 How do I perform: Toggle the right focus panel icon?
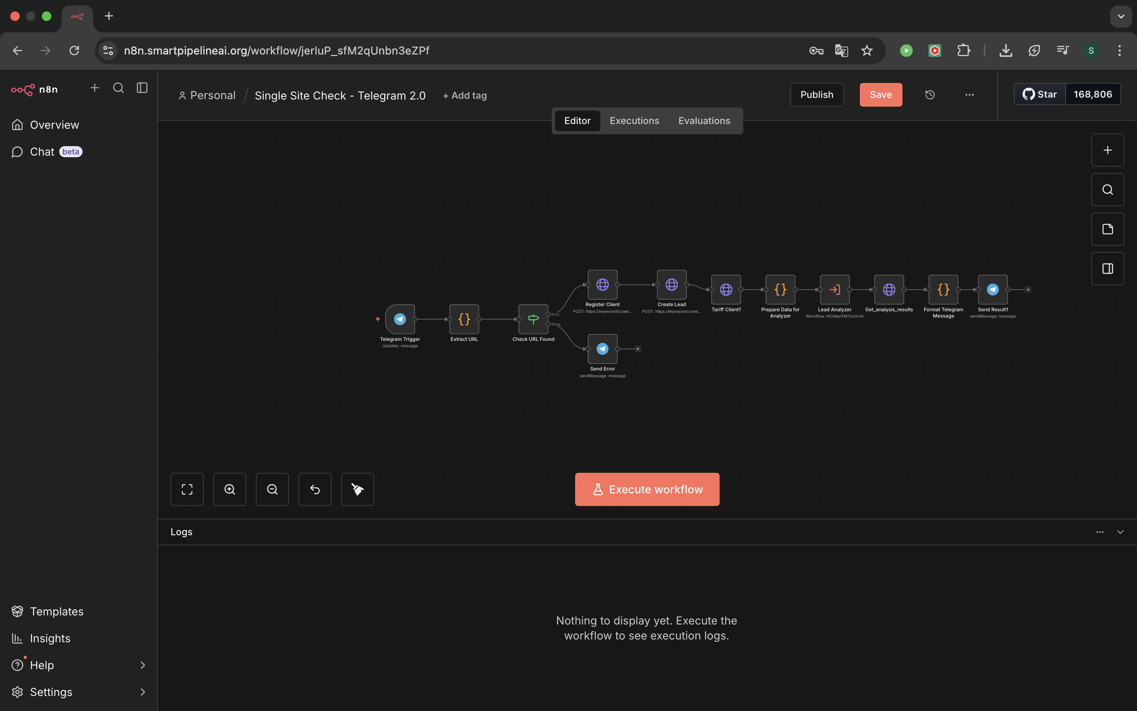[1107, 269]
